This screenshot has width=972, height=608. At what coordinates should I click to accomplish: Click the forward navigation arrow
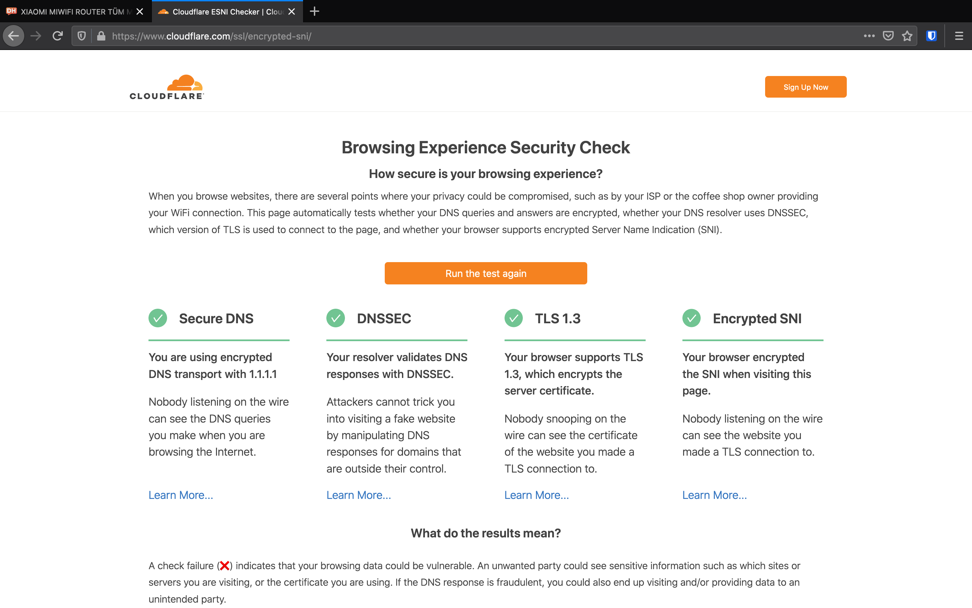(x=36, y=36)
